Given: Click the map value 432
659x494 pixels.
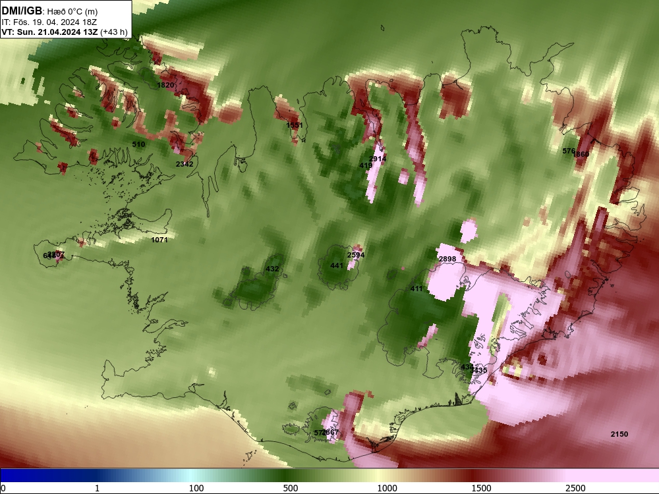Looking at the screenshot, I should (272, 269).
